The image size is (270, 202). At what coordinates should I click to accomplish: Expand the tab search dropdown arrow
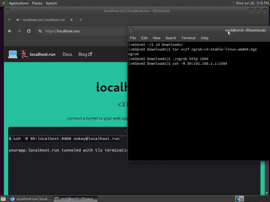[x=9, y=20]
